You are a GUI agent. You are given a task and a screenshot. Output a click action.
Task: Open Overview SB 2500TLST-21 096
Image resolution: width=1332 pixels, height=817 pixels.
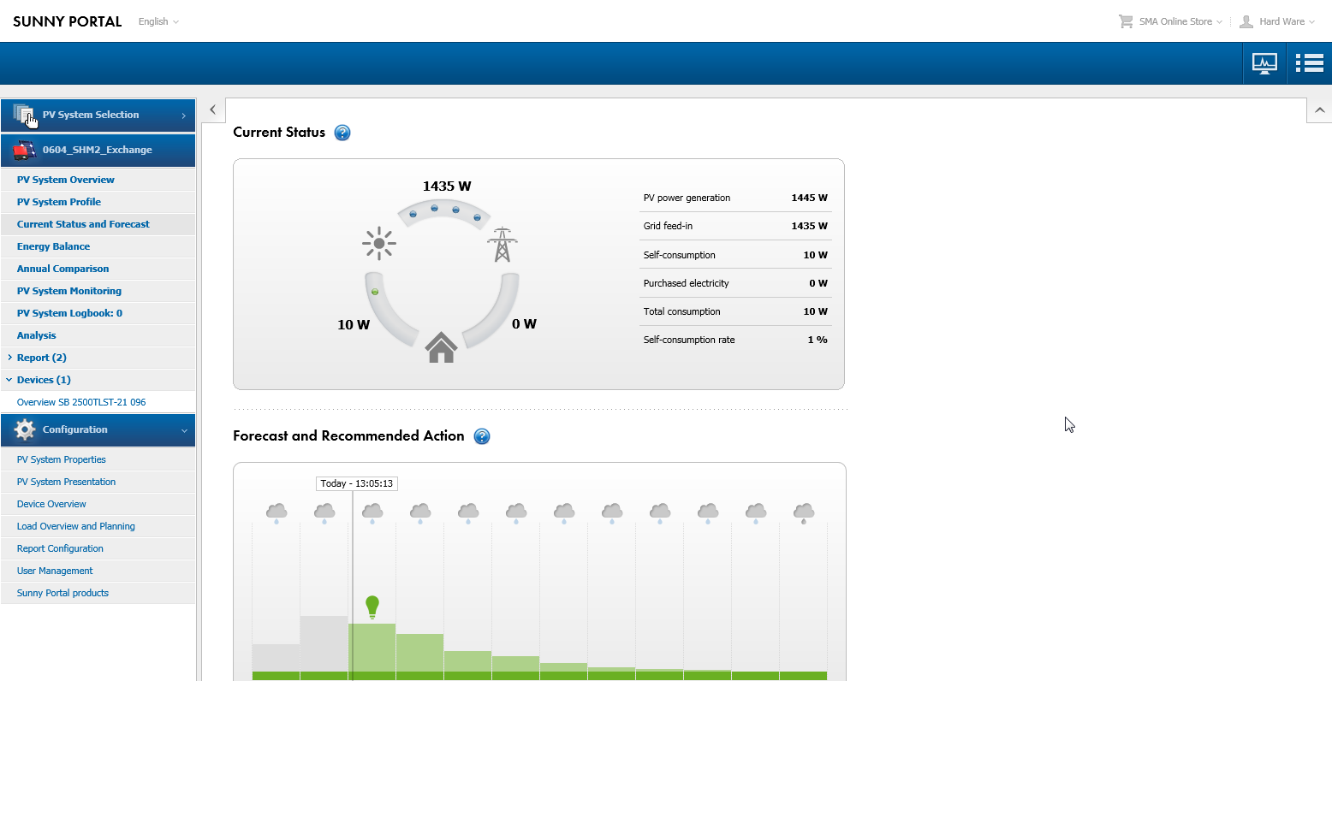81,401
